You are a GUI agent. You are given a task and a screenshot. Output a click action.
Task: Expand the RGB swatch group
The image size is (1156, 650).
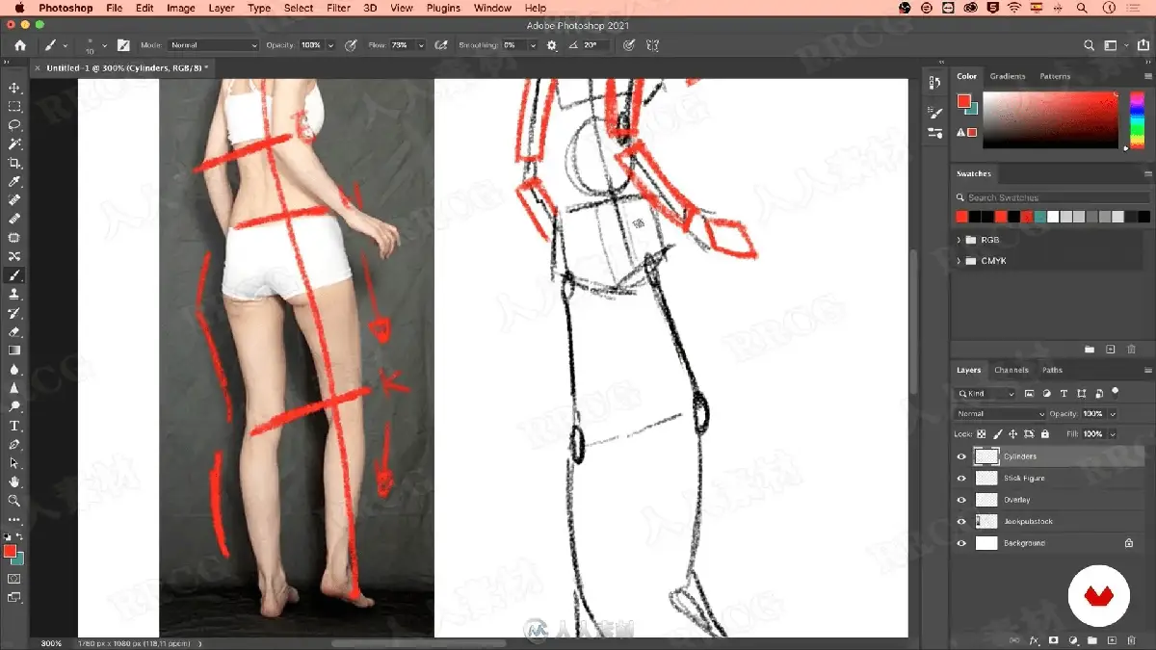tap(959, 240)
